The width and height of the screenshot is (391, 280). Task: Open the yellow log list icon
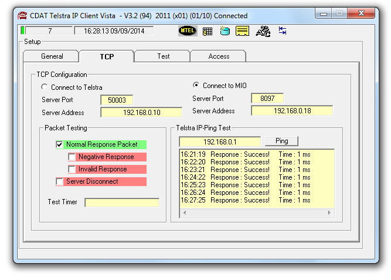pos(242,31)
